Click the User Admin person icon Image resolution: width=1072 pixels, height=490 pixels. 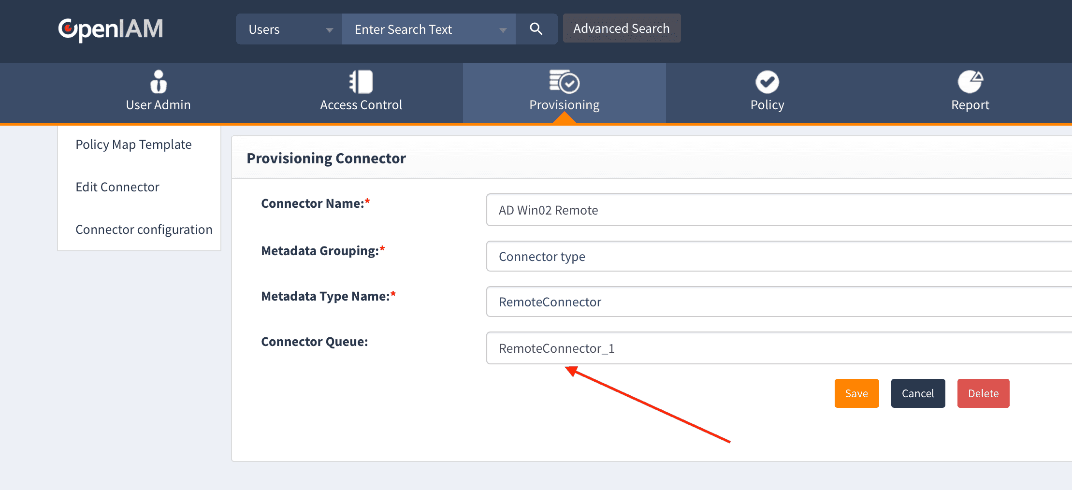click(x=158, y=82)
